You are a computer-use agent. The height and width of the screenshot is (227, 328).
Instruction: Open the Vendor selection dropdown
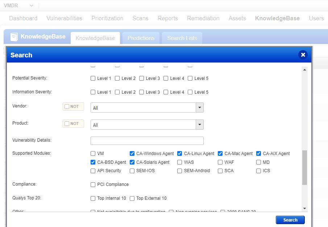(199, 108)
